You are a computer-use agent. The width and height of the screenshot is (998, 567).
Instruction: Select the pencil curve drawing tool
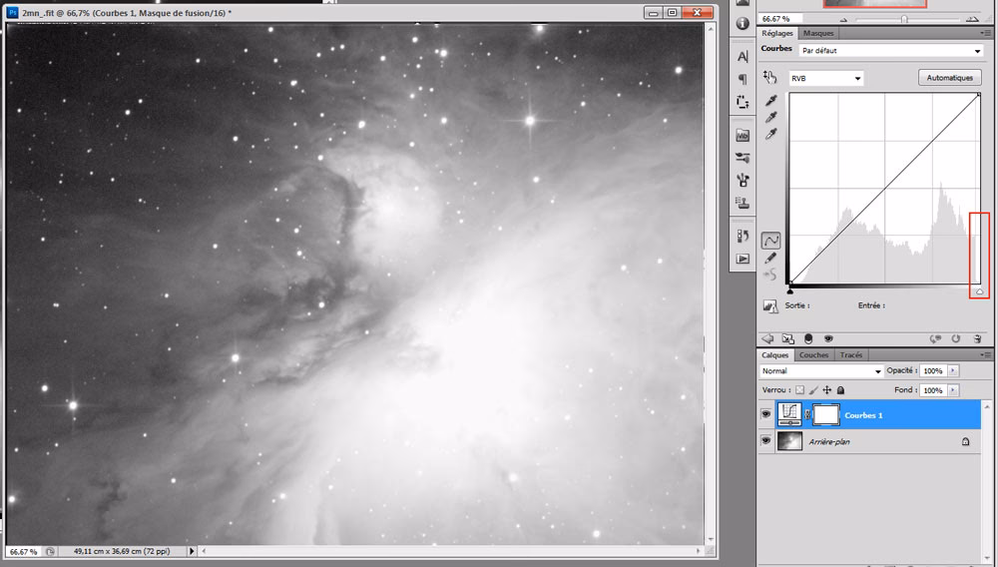pyautogui.click(x=770, y=258)
